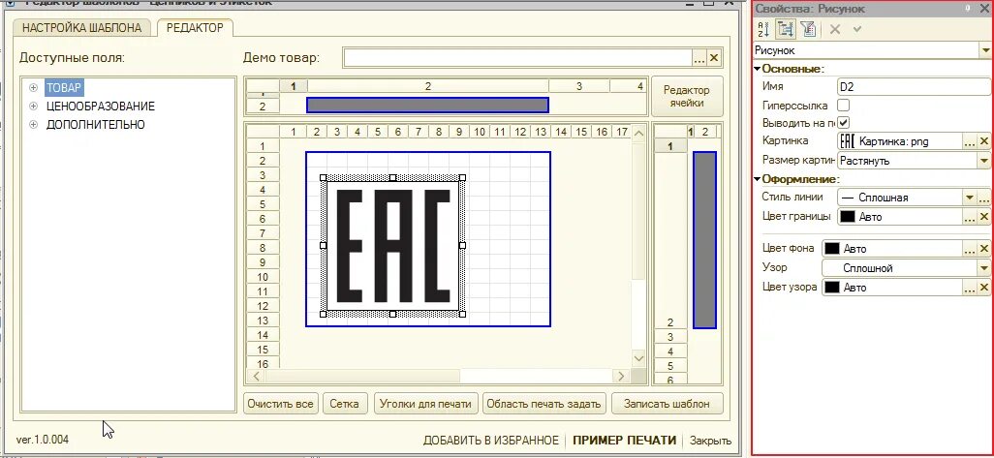994x458 pixels.
Task: Switch to НАСТРОЙКА ШАБЛОНА tab
Action: pos(81,28)
